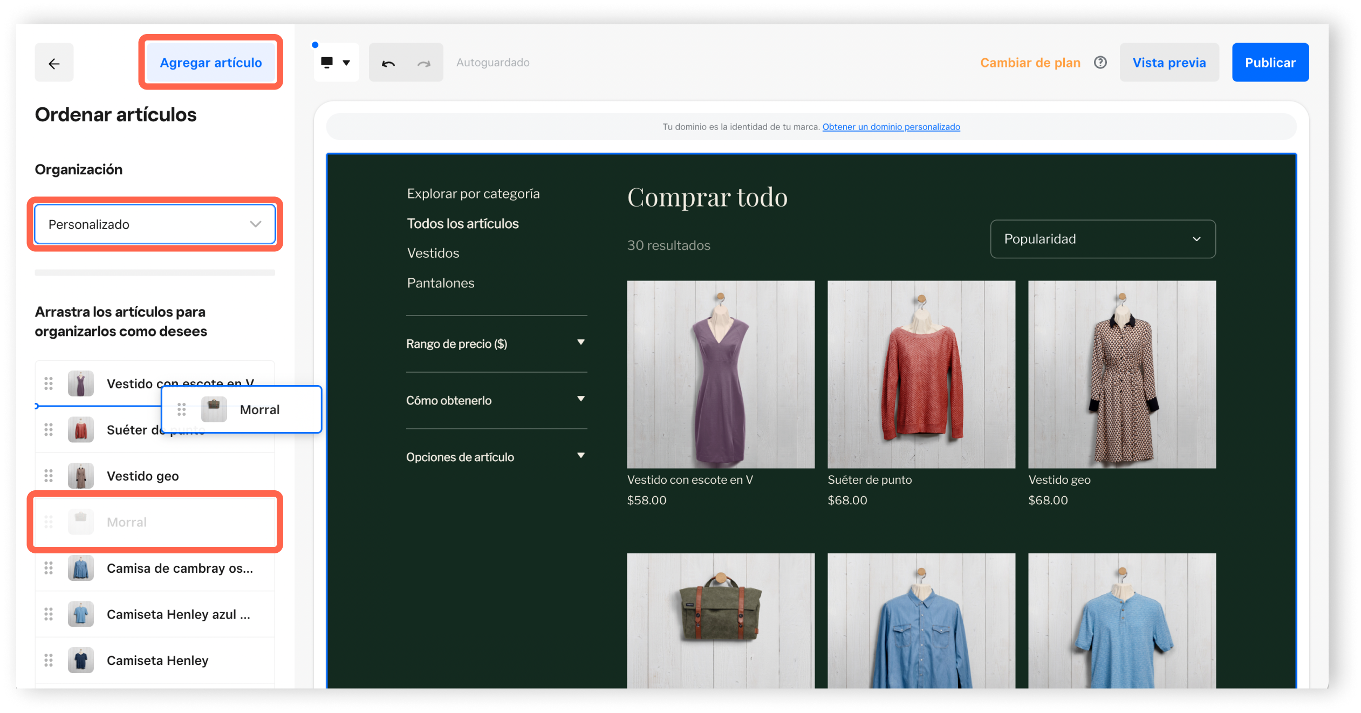Click the redo arrow icon
Viewport: 1361px width, 713px height.
(423, 63)
